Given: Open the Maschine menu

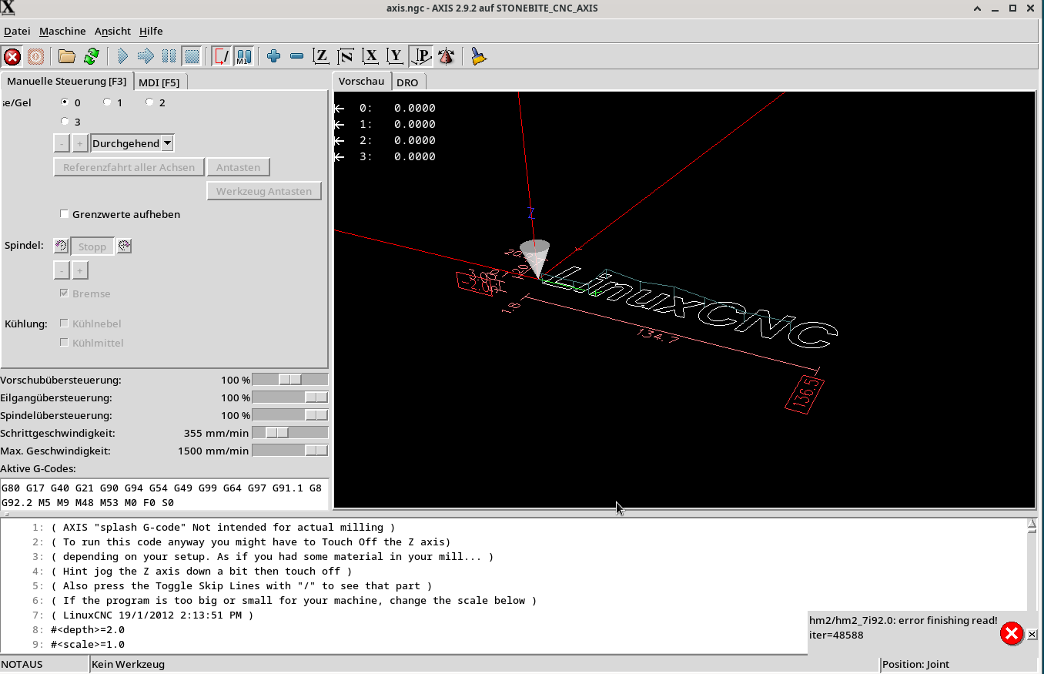Looking at the screenshot, I should 62,31.
